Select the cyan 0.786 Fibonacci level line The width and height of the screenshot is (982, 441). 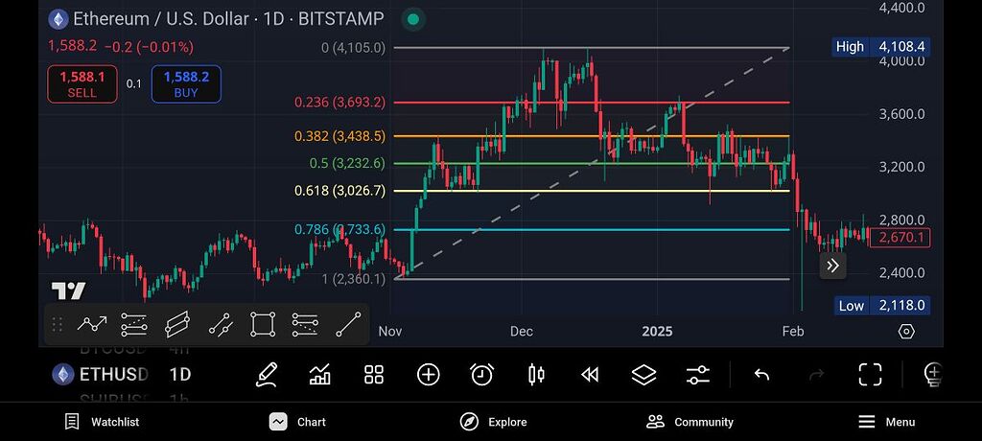click(x=591, y=230)
